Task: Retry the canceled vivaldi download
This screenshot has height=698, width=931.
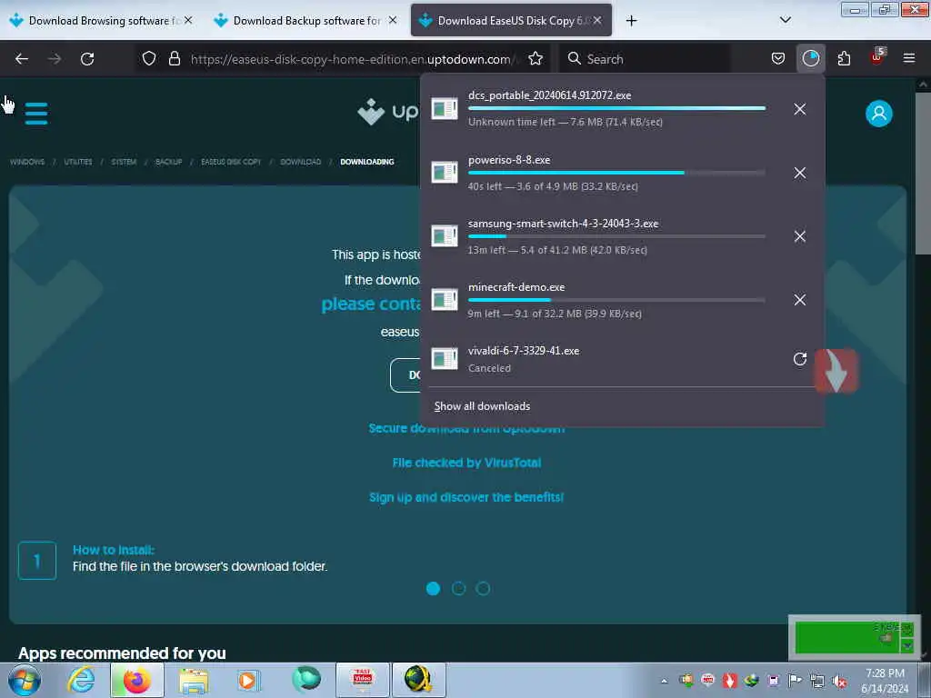Action: (x=800, y=359)
